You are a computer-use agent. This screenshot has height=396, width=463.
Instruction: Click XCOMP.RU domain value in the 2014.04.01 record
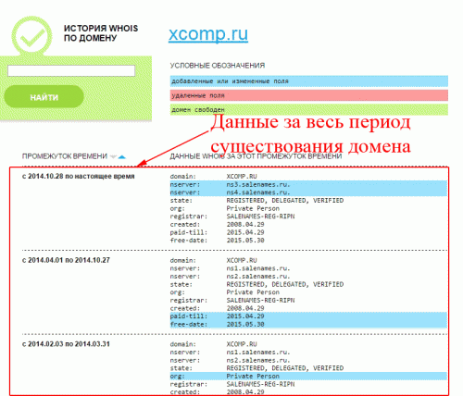(242, 260)
